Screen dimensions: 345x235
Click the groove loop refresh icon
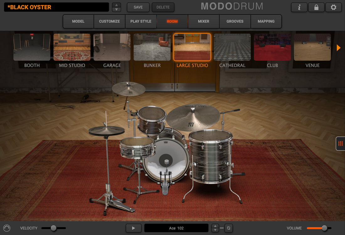tap(229, 228)
